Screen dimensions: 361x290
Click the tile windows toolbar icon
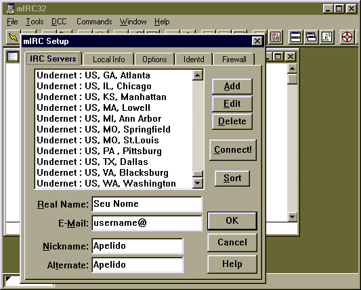[295, 37]
